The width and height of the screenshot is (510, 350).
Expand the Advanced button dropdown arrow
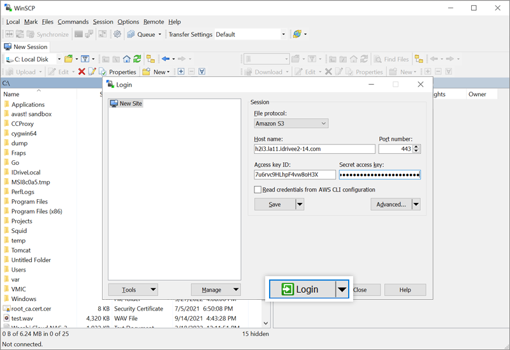tap(416, 204)
